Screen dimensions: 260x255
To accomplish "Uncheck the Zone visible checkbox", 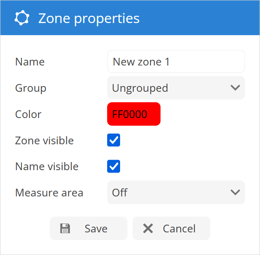I will coord(114,141).
